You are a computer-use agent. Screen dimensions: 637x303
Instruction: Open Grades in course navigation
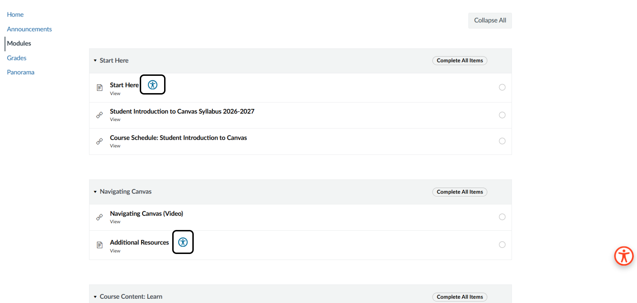tap(17, 58)
